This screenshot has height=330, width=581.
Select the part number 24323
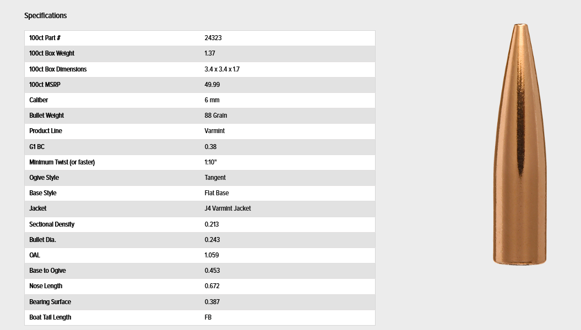coord(213,38)
